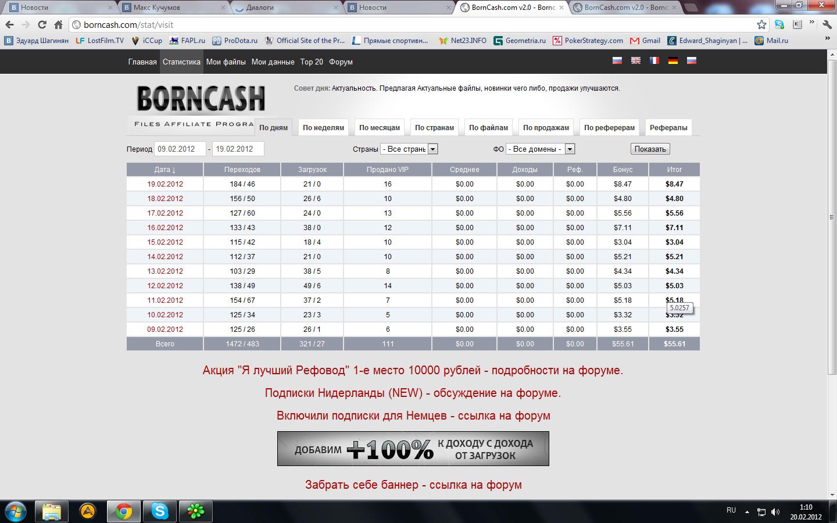Open the Mail.ru bookmark
Viewport: 837px width, 523px height.
pyautogui.click(x=771, y=41)
